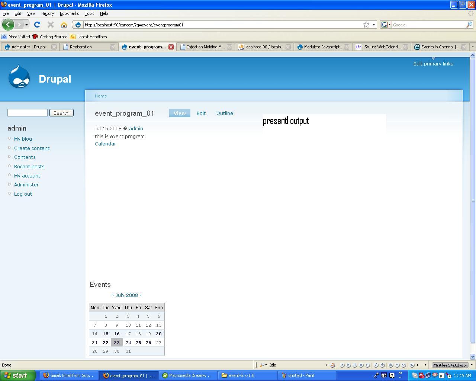Screen dimensions: 476x381
Task: Open the Bookmarks menu
Action: tap(69, 13)
